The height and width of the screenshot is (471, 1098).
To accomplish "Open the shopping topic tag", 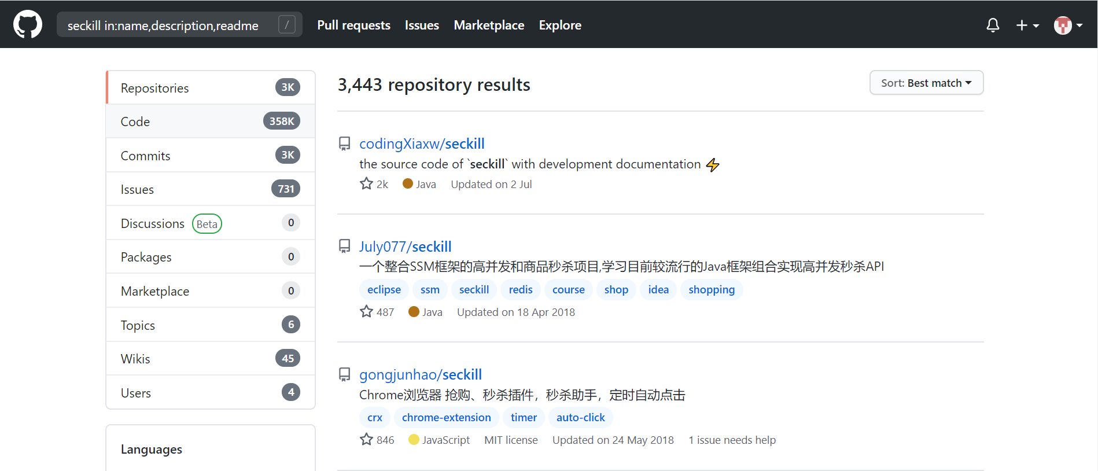I will coord(712,289).
